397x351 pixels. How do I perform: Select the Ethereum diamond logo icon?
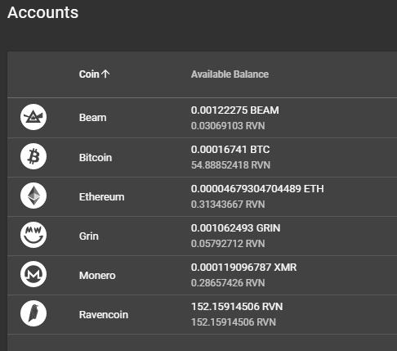[33, 196]
